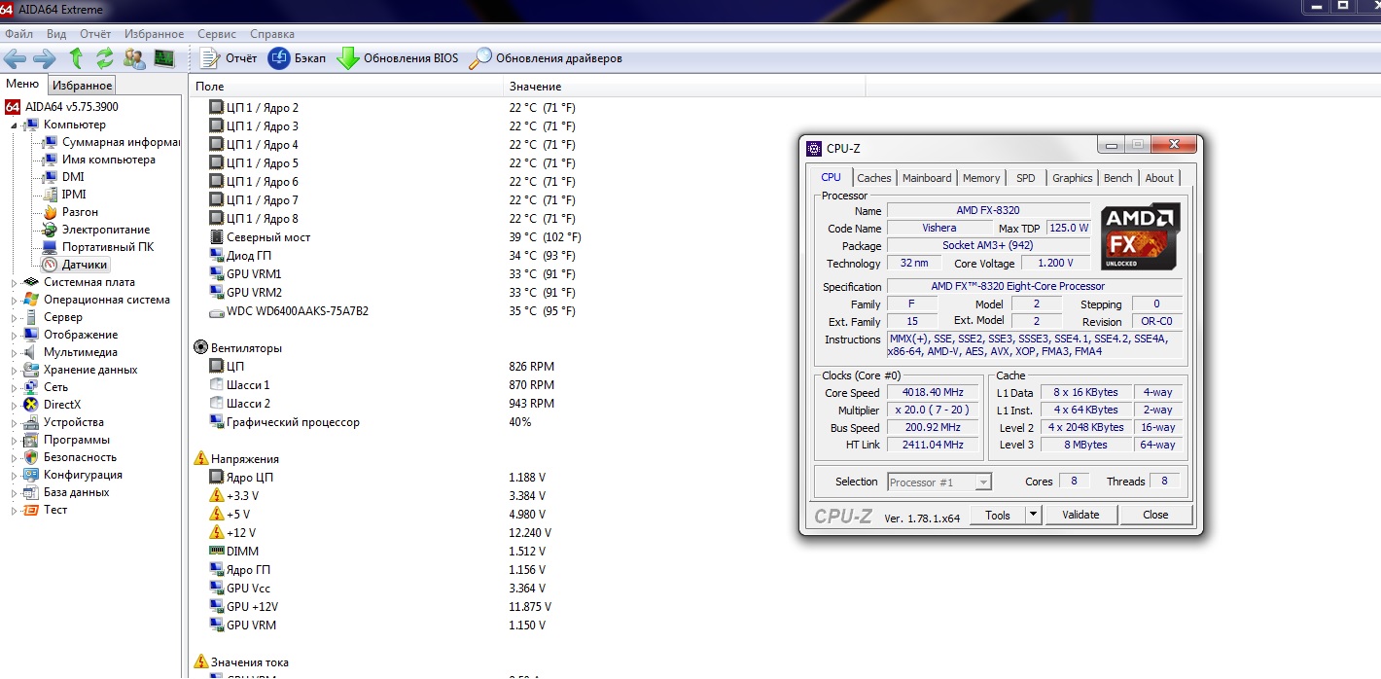The image size is (1381, 679).
Task: Click the Validate button in CPU-Z
Action: coord(1080,515)
